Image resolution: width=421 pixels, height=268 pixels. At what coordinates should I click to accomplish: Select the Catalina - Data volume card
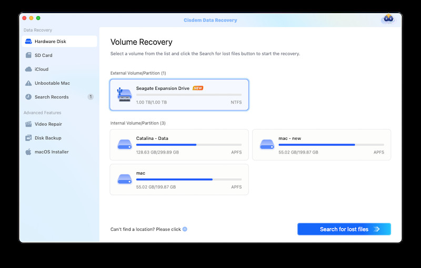pyautogui.click(x=179, y=145)
